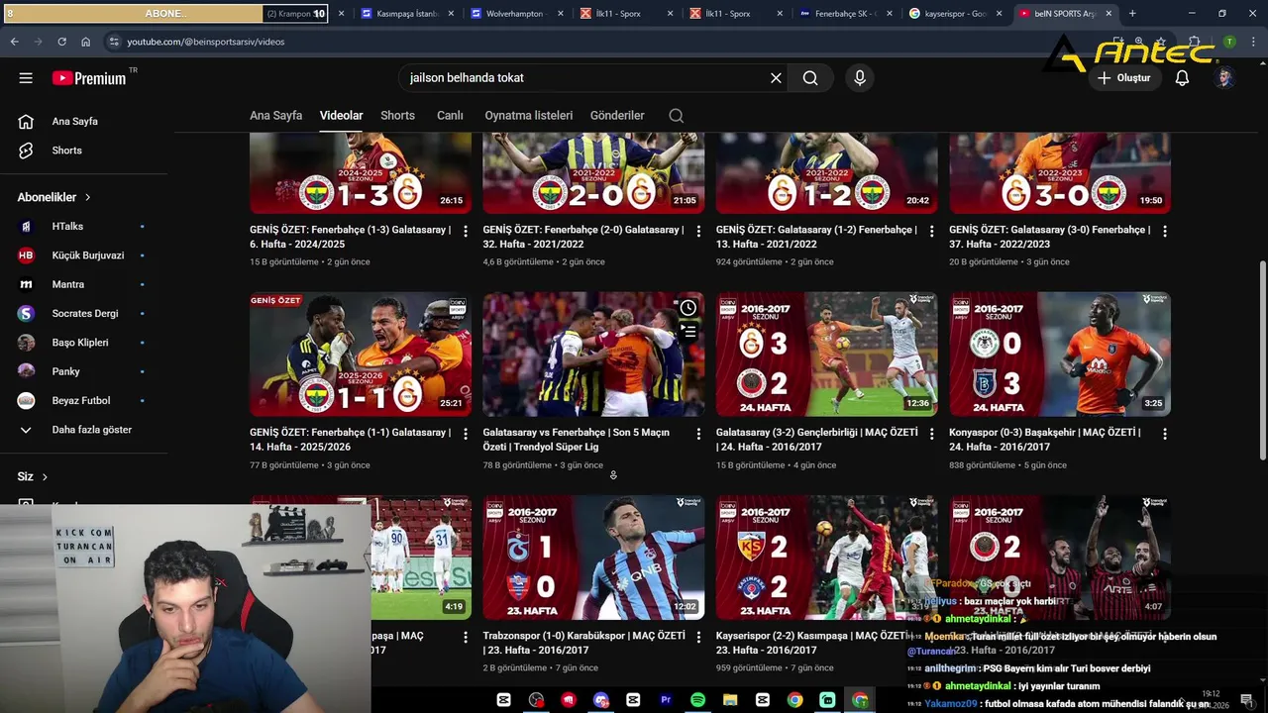Go back in the browser
Screen dimensions: 1268x713
[x=14, y=43]
